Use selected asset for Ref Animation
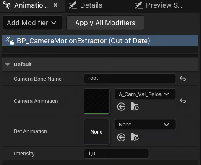 [x=121, y=137]
